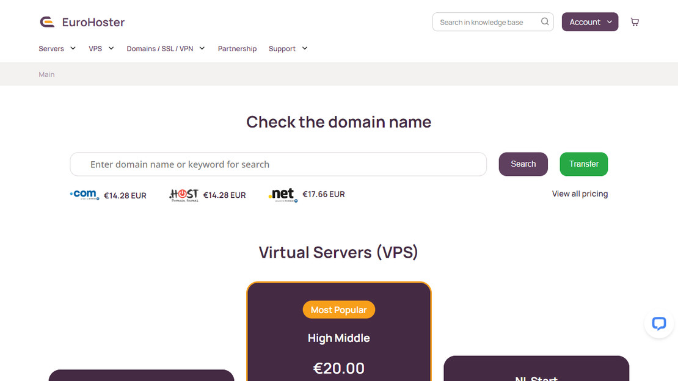Open the Servers navigation item
This screenshot has height=381, width=678.
[x=51, y=48]
